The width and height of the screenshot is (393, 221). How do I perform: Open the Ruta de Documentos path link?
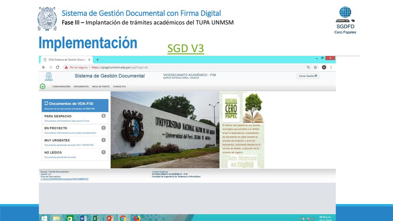(64, 179)
